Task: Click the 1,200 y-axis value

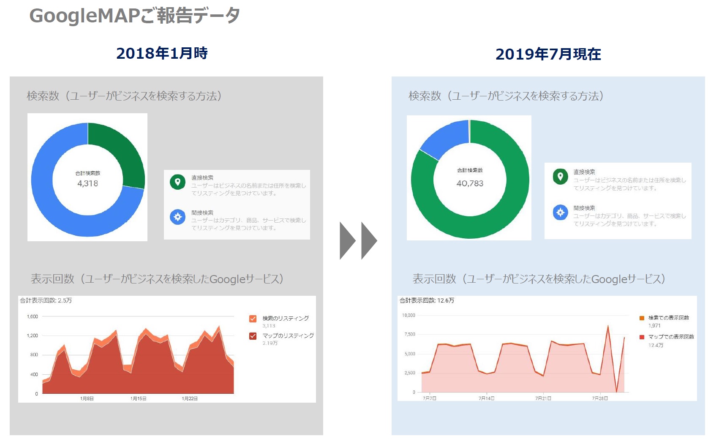Action: pos(33,335)
